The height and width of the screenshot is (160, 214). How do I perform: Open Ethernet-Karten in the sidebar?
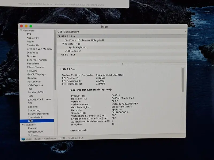[x=37, y=60]
